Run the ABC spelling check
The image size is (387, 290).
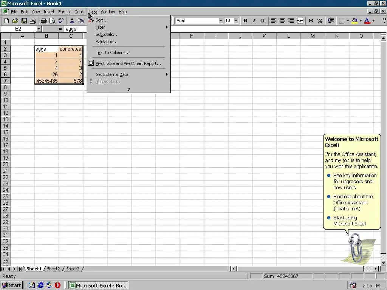[61, 21]
